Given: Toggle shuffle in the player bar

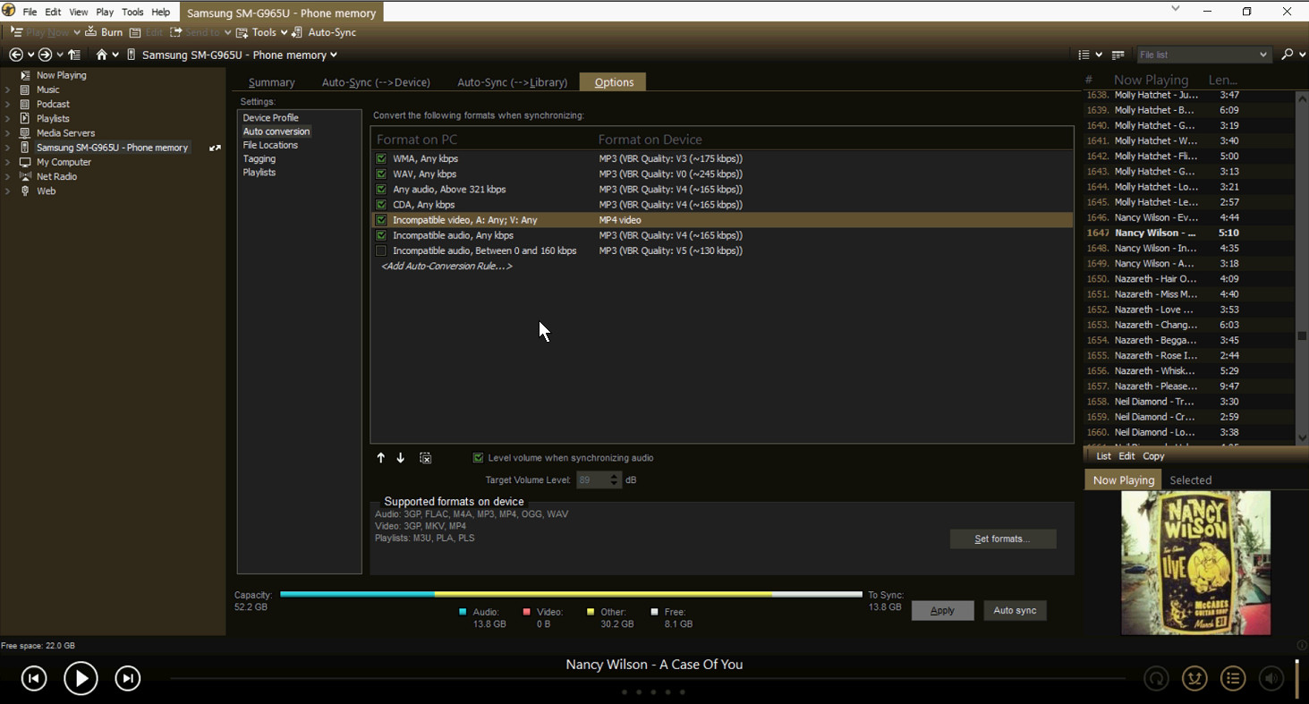Looking at the screenshot, I should tap(1194, 679).
